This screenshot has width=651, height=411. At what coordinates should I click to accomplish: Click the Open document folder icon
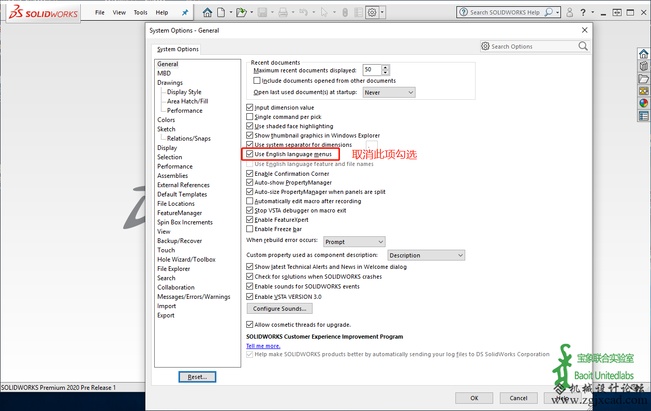click(x=241, y=12)
